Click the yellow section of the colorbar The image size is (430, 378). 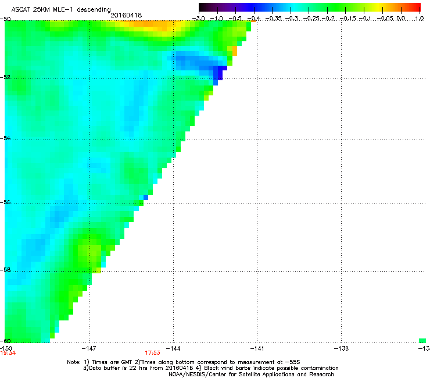tap(380, 7)
